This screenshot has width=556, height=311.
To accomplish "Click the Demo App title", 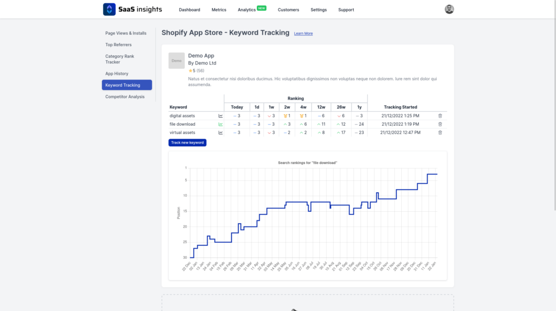I will 201,56.
